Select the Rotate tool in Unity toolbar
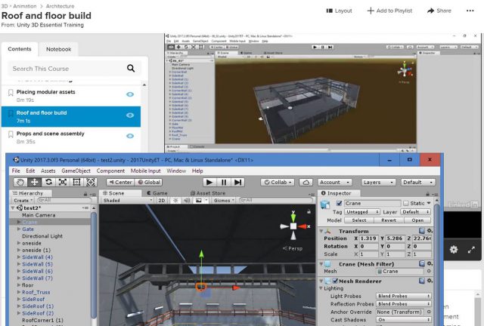The image size is (484, 326). coord(48,183)
